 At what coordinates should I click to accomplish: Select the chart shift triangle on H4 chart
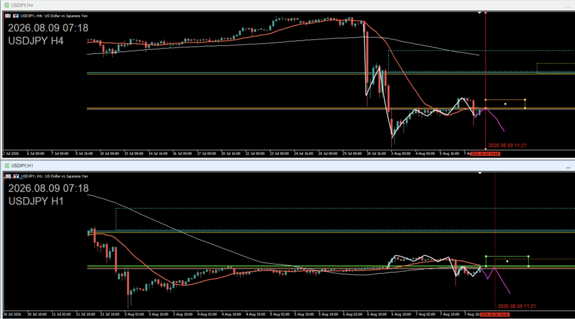pyautogui.click(x=480, y=13)
